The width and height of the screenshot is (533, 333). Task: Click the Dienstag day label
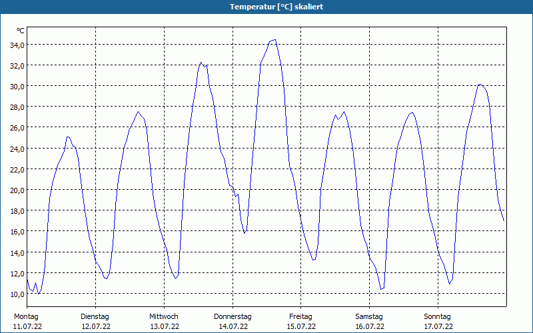[95, 317]
